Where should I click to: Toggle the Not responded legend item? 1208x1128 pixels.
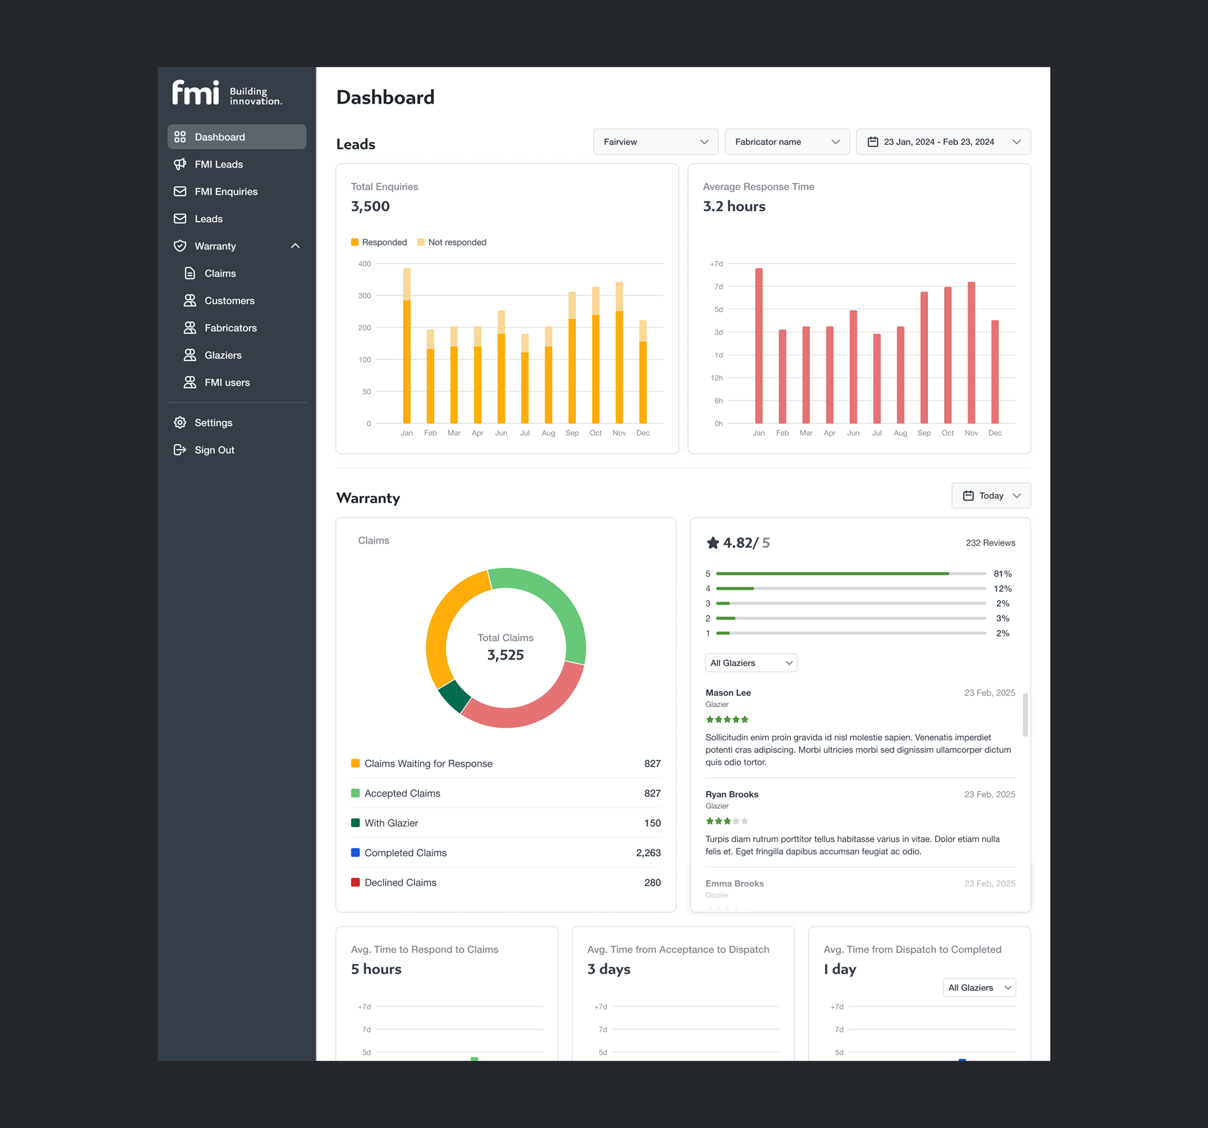[x=451, y=242]
